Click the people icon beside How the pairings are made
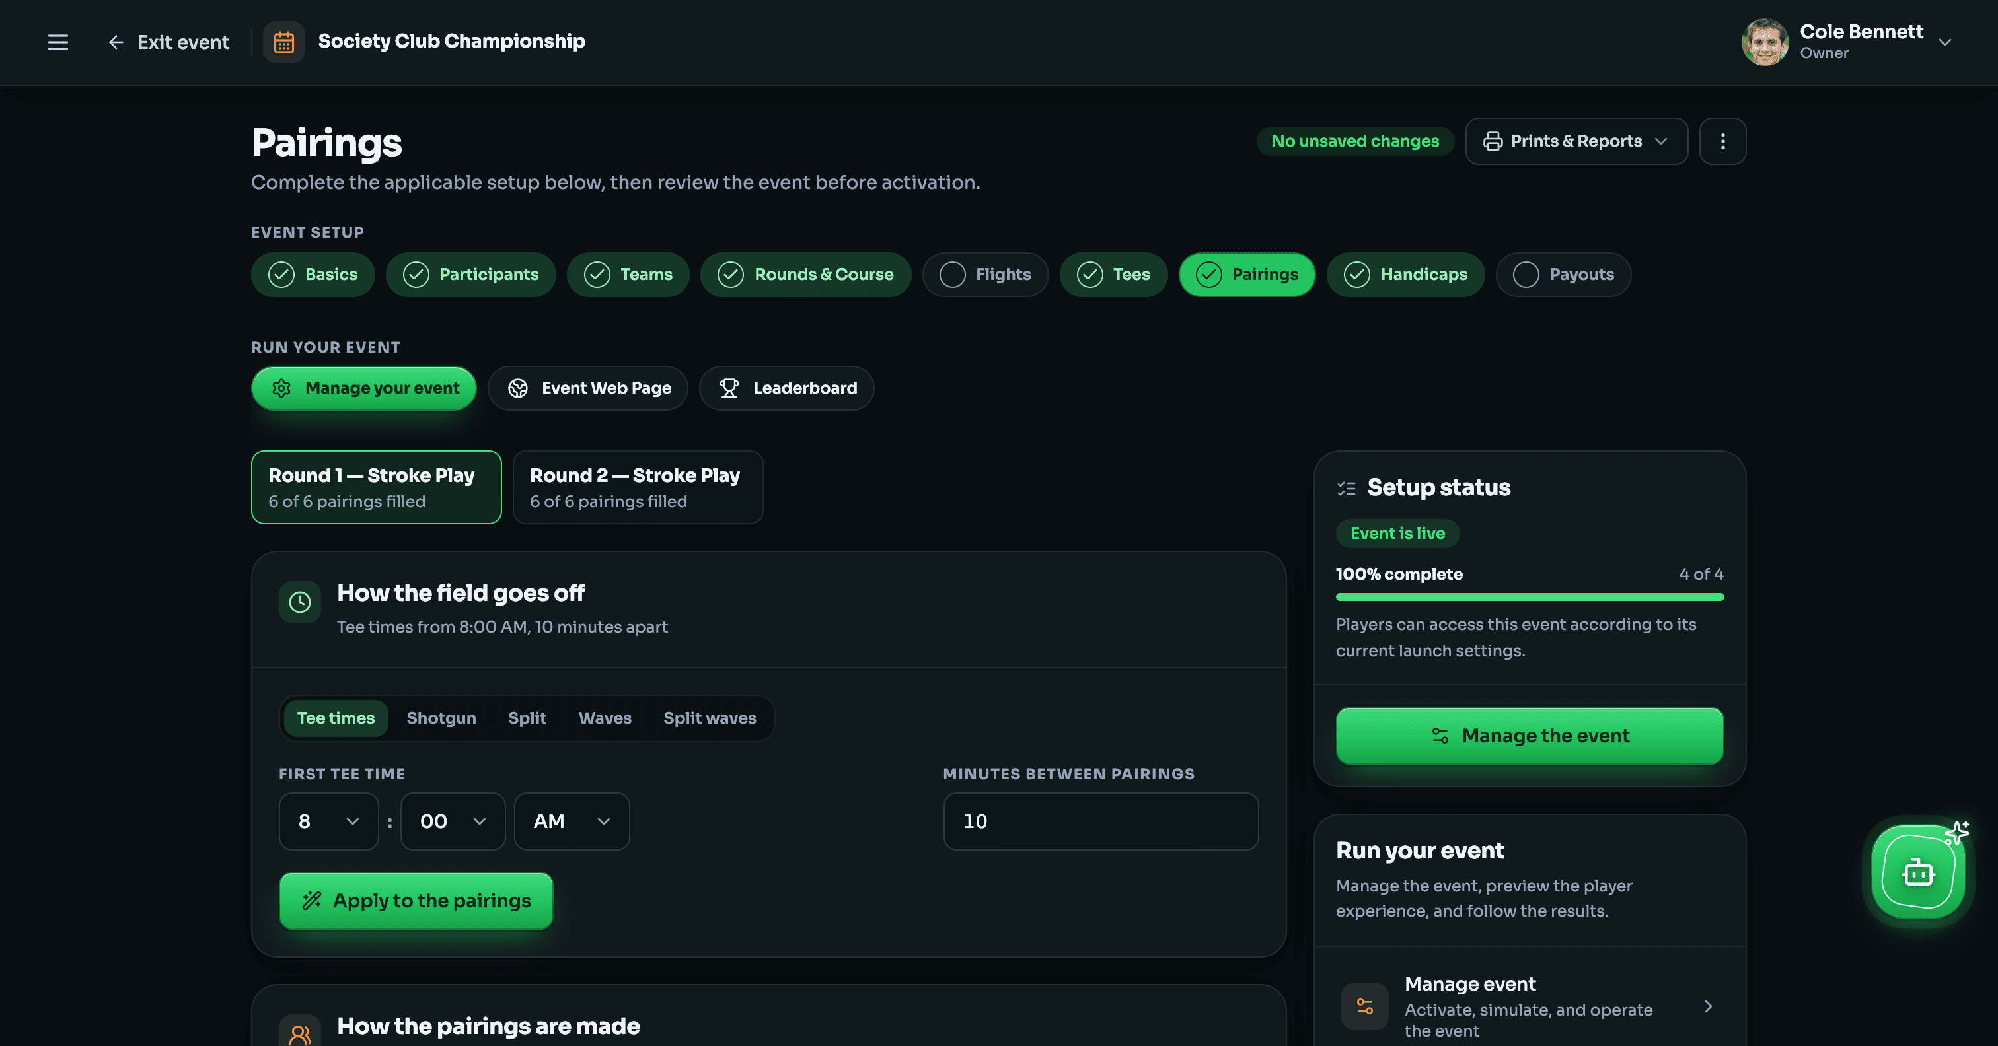Image resolution: width=1998 pixels, height=1046 pixels. coord(299,1034)
